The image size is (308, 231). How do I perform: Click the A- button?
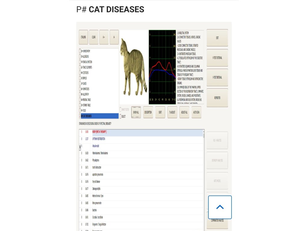click(114, 37)
